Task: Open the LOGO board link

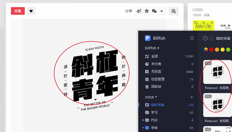Action: [x=198, y=10]
